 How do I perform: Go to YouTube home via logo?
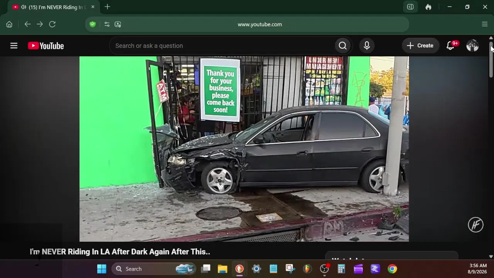coord(46,46)
